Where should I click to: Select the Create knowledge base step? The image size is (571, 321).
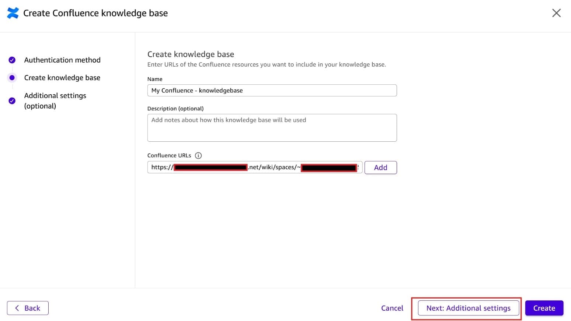[62, 78]
